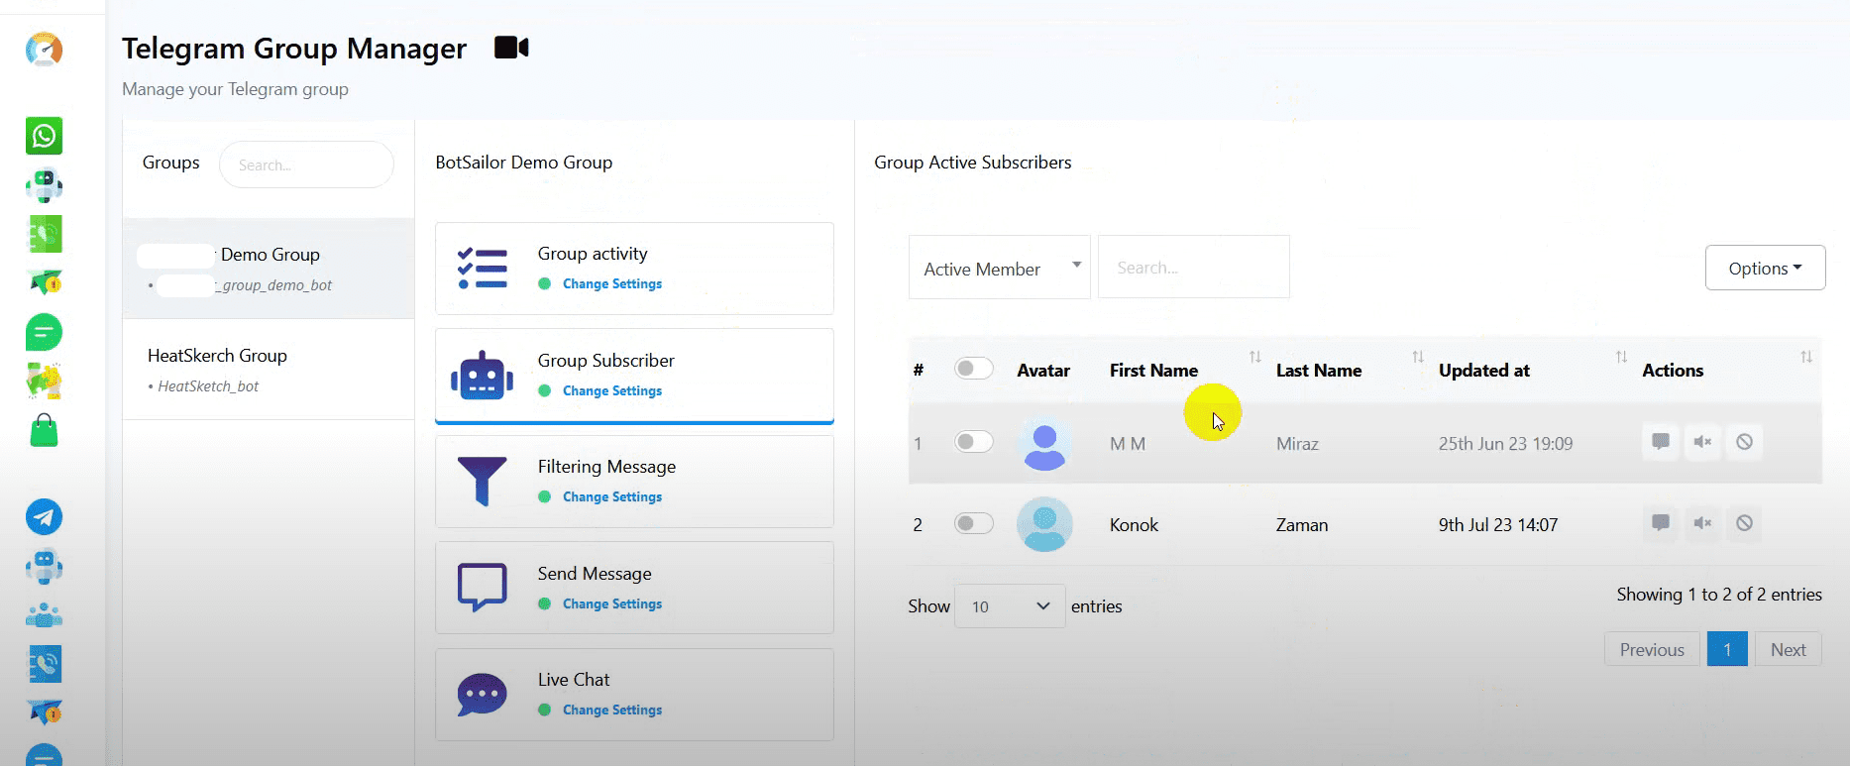The height and width of the screenshot is (766, 1850).
Task: Ban subscriber M M using the block icon
Action: (1744, 442)
